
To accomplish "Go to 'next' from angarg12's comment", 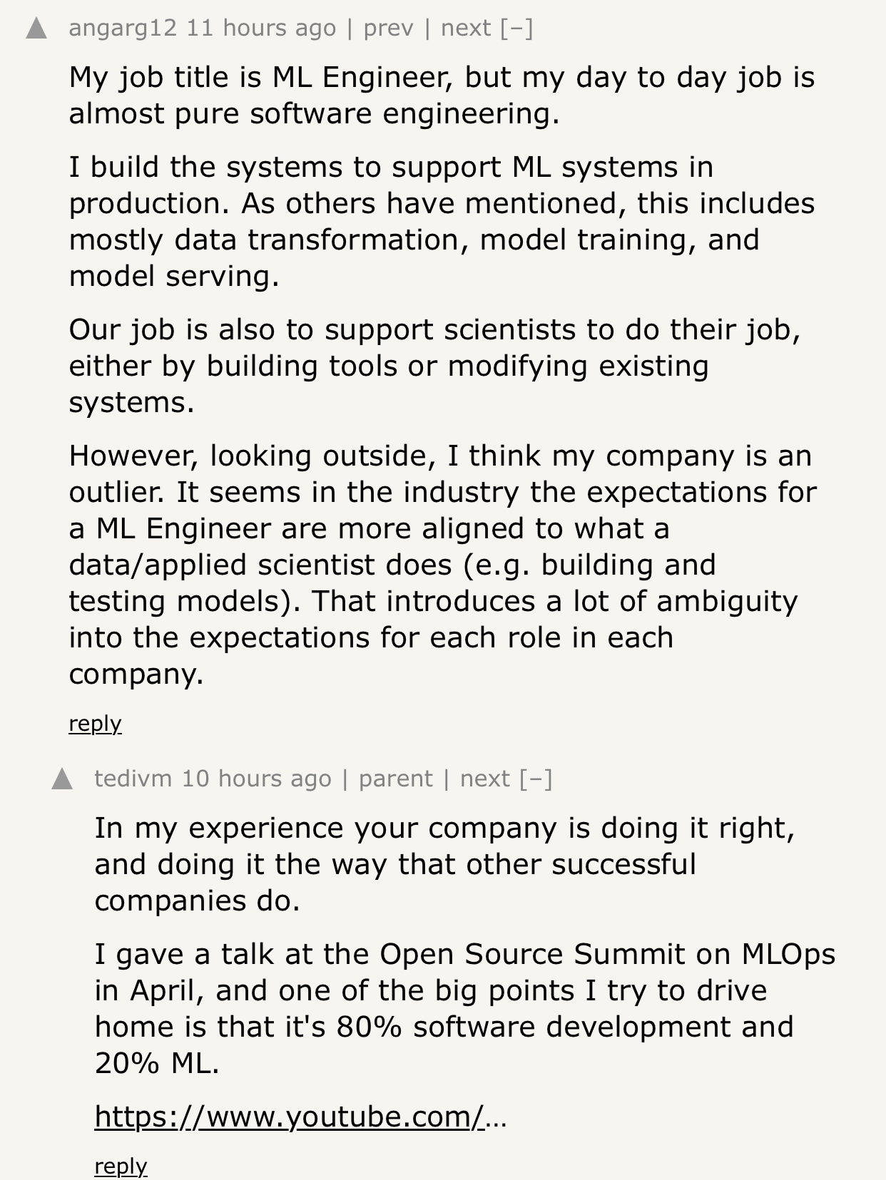I will (466, 29).
